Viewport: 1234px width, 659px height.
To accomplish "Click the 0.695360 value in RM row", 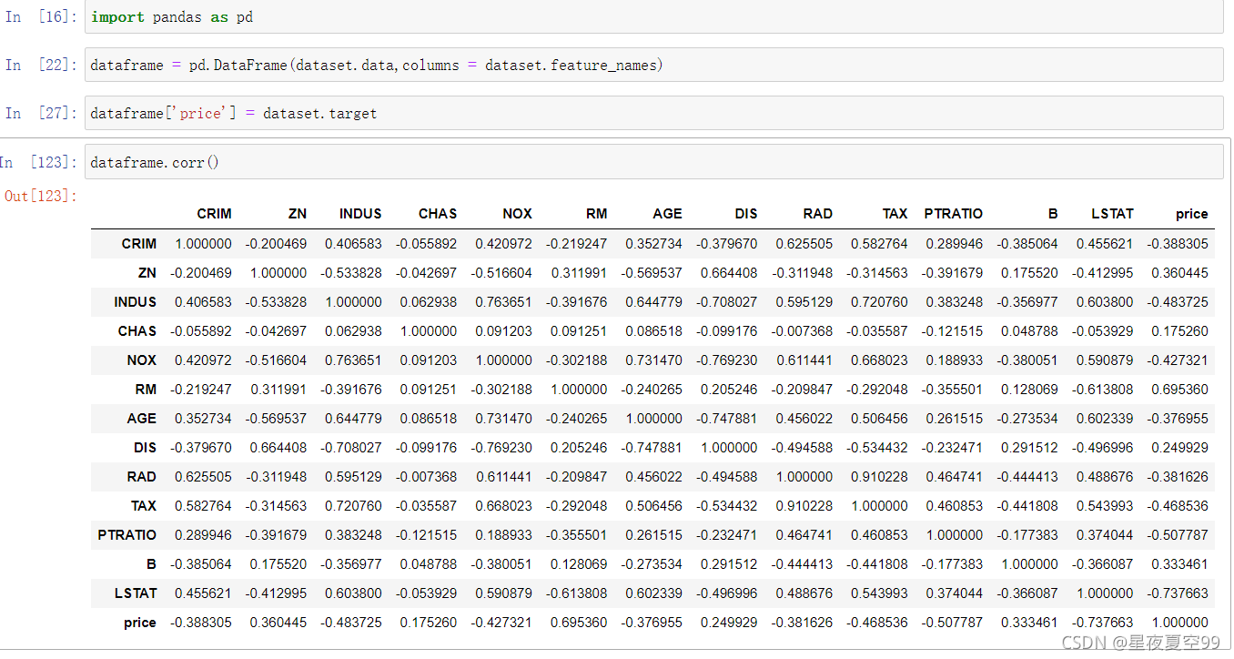I will tap(1179, 390).
